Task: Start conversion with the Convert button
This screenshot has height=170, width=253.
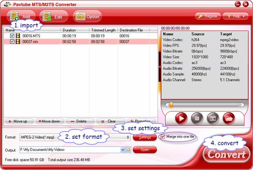Action: point(226,154)
